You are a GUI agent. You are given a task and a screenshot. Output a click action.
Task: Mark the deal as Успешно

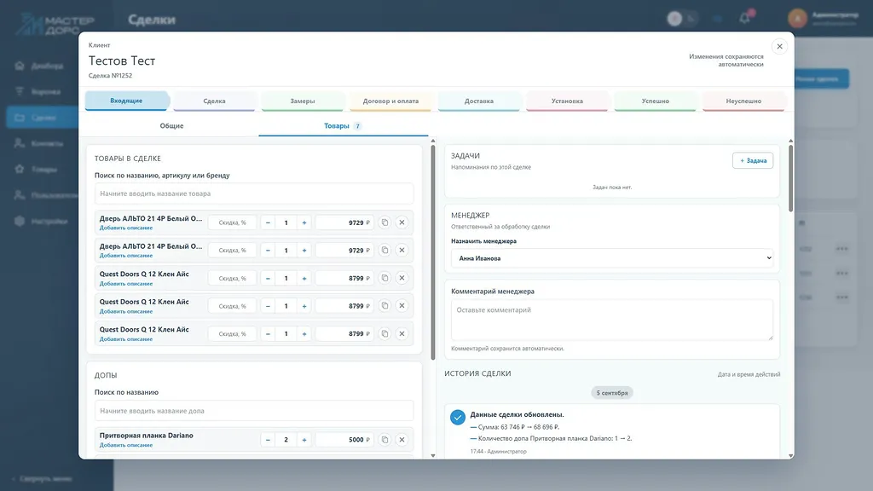point(656,101)
